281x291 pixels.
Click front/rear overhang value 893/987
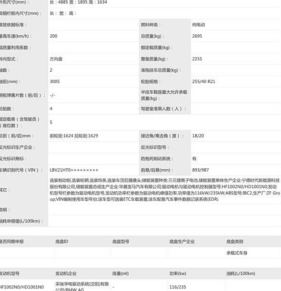pos(201,170)
